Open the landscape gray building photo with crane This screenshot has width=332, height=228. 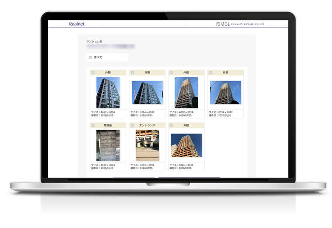coord(147,93)
